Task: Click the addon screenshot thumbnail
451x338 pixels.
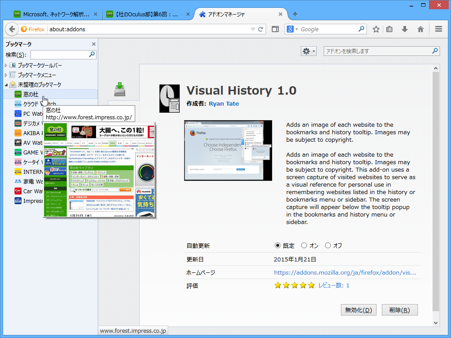Action: 228,151
